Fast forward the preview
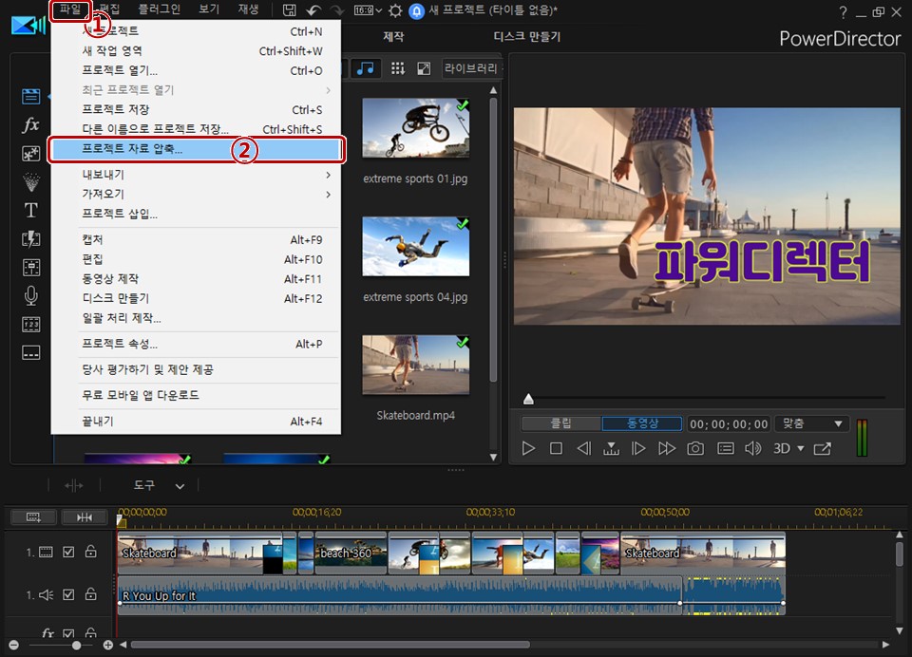912x657 pixels. [x=667, y=448]
